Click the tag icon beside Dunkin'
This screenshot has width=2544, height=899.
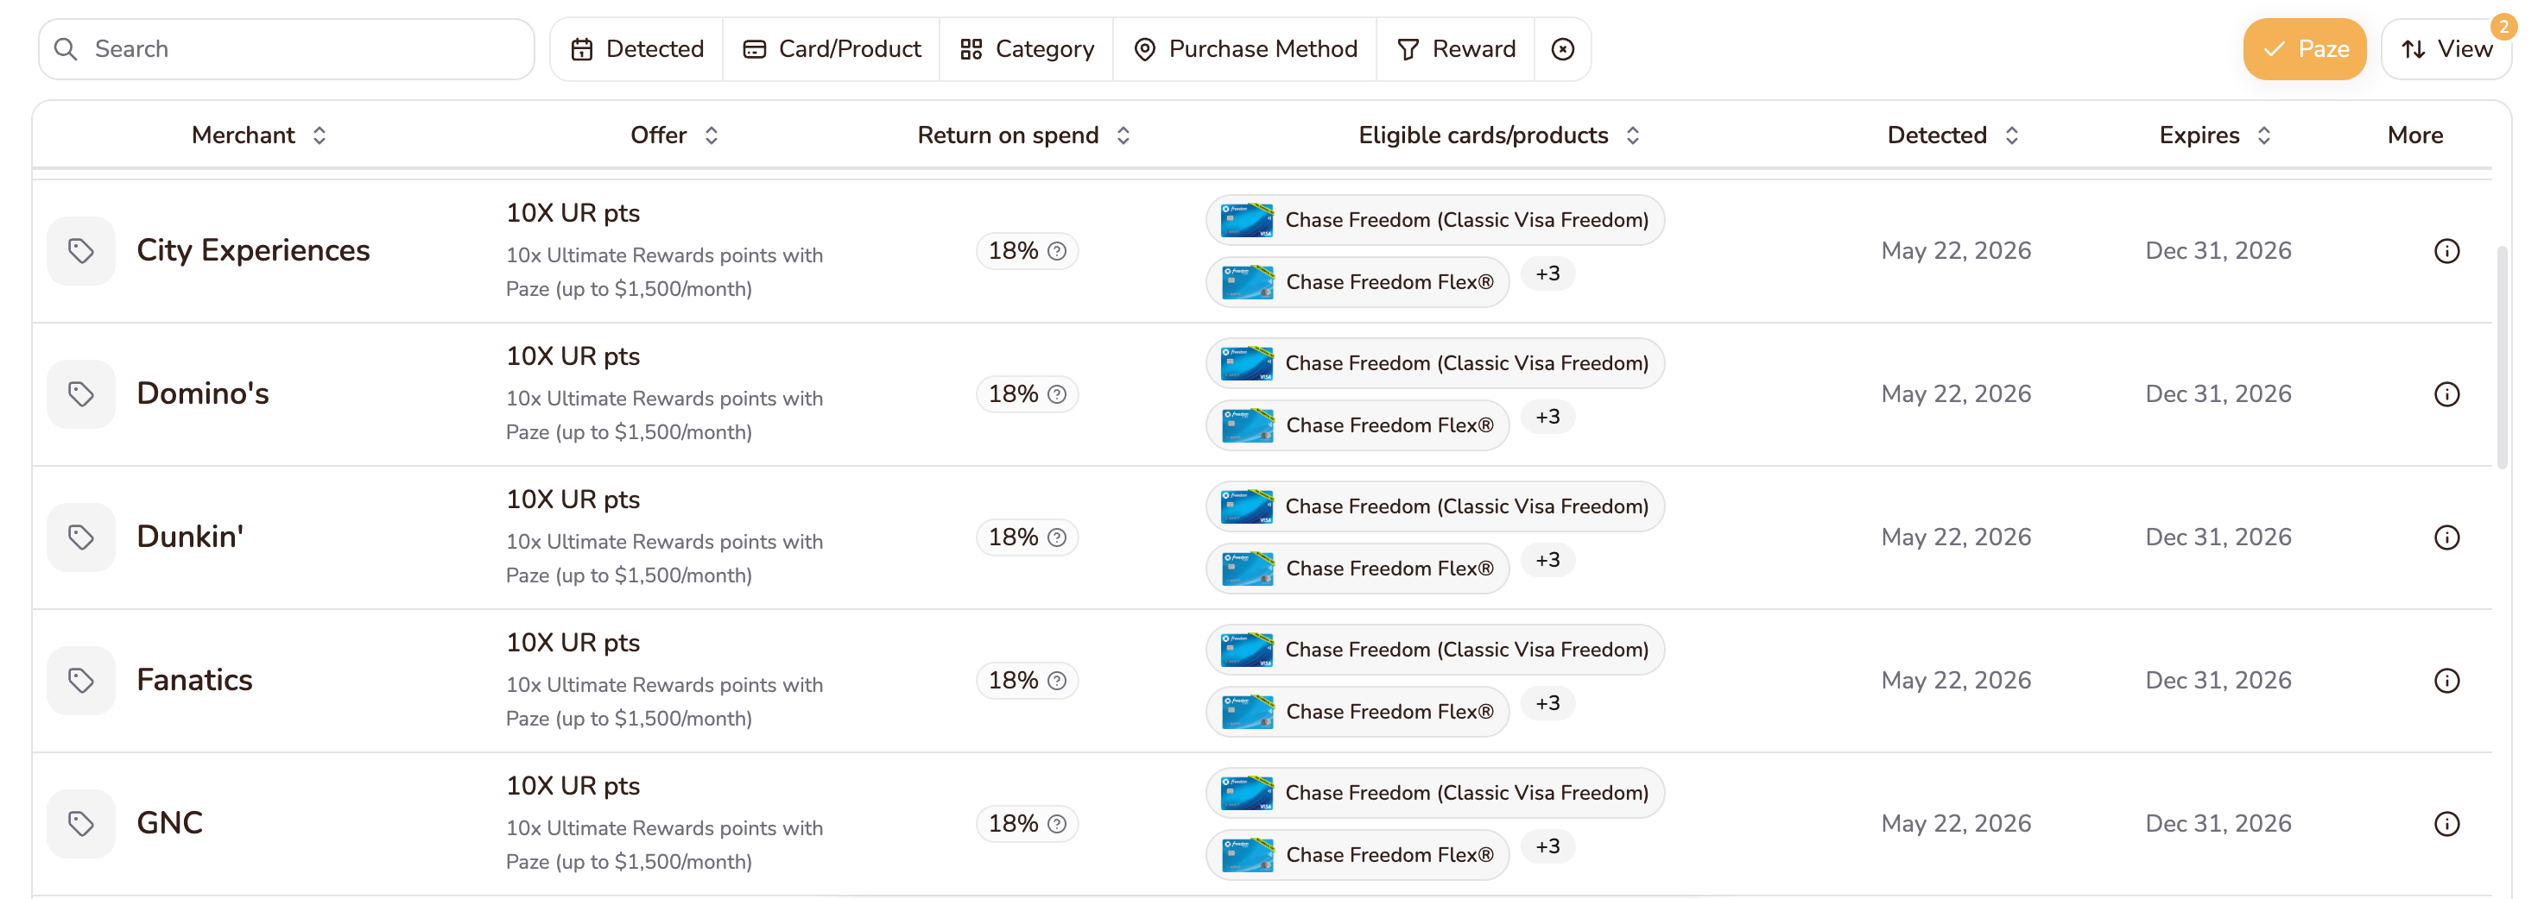[x=81, y=537]
